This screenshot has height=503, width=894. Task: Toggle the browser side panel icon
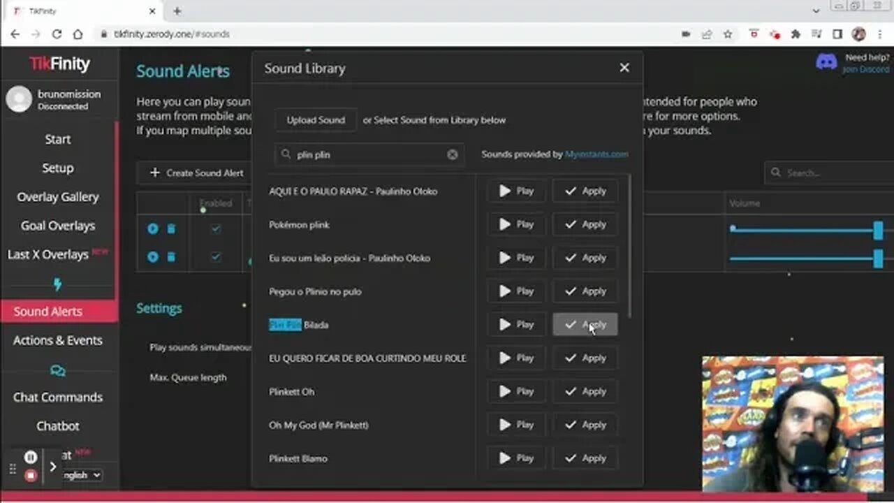click(837, 34)
